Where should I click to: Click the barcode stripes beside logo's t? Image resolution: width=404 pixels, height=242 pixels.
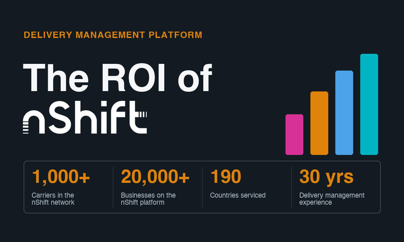tap(143, 114)
